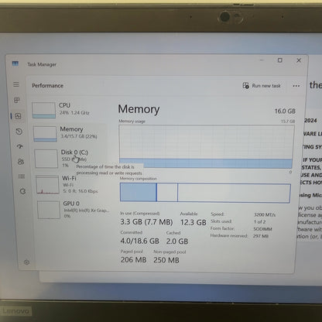
Task: Open the Processes page icon
Action: pyautogui.click(x=17, y=100)
